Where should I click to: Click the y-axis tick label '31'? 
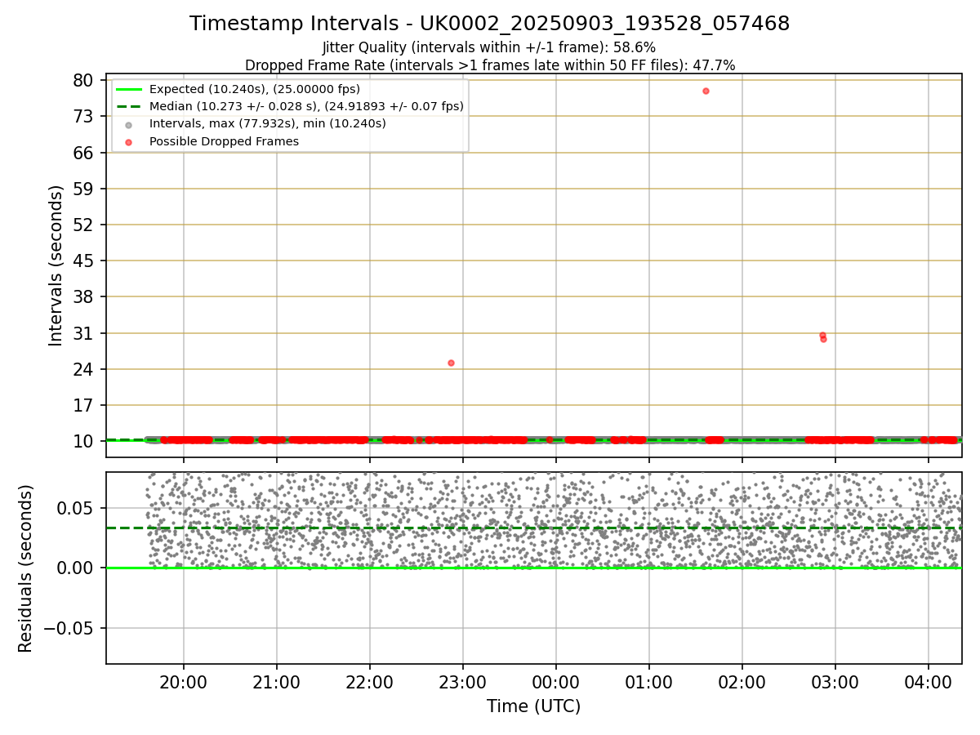pos(83,333)
